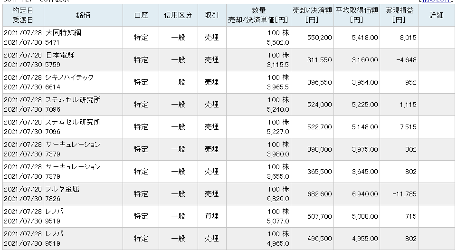This screenshot has height=251, width=457.
Task: Click average cost 3,975.00
Action: (x=365, y=149)
